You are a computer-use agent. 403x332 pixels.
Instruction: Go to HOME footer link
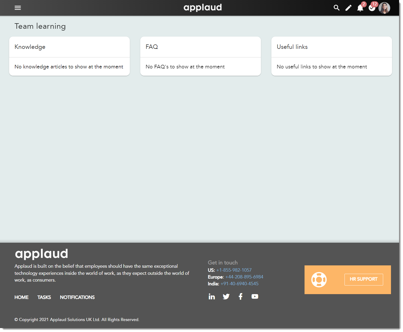(21, 297)
